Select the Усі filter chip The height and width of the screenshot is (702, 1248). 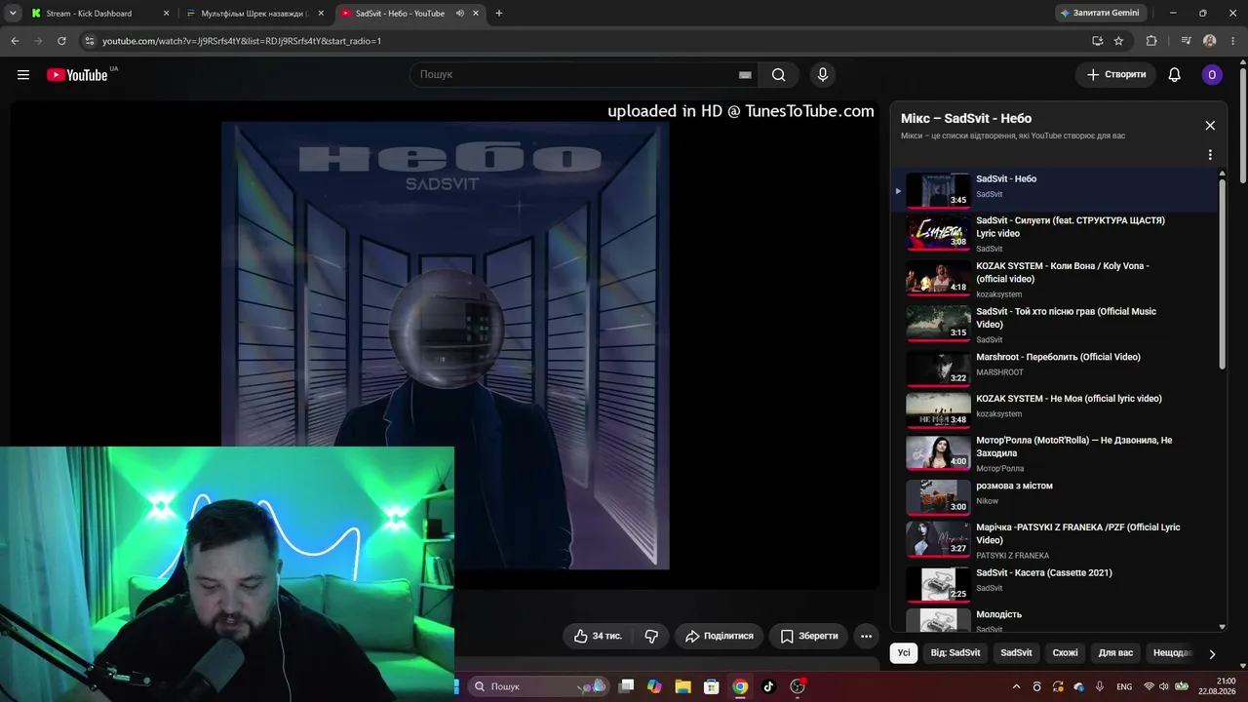pos(904,652)
